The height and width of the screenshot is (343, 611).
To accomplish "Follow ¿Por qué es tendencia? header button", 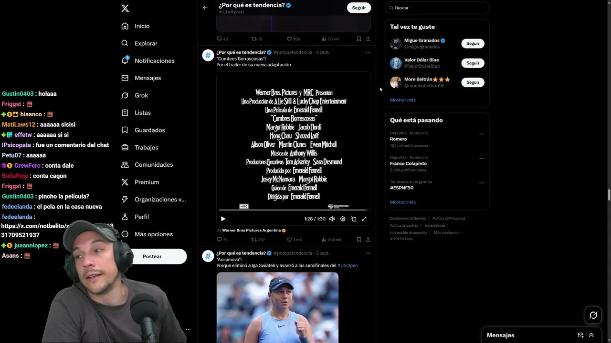I will click(359, 8).
